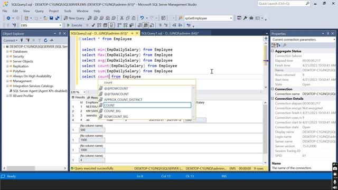The height and width of the screenshot is (190, 338).
Task: Click the Save All icon
Action: point(57,18)
